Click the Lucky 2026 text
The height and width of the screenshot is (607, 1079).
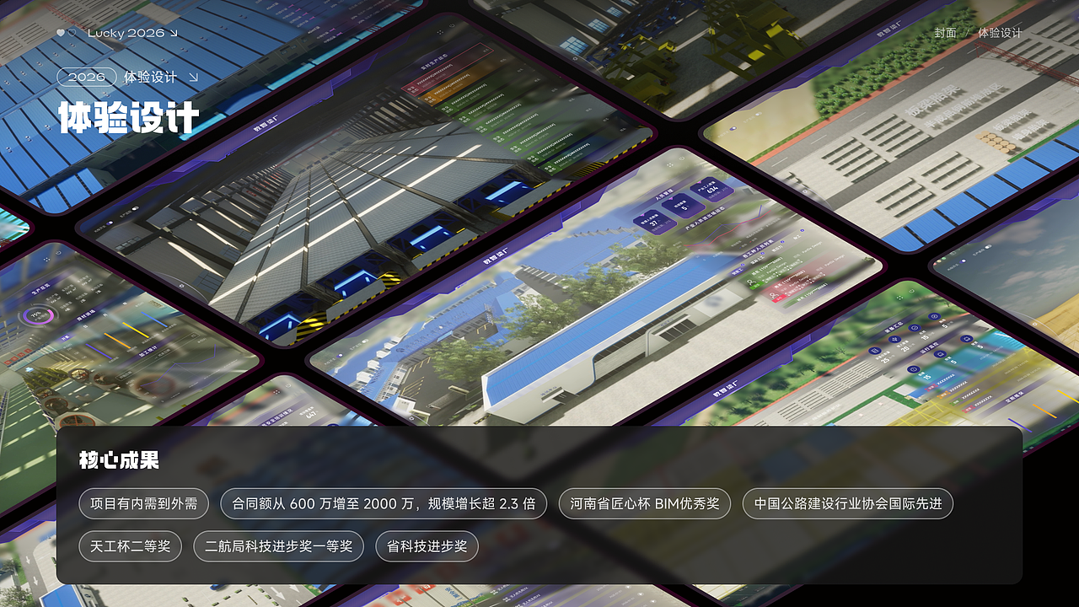(126, 33)
